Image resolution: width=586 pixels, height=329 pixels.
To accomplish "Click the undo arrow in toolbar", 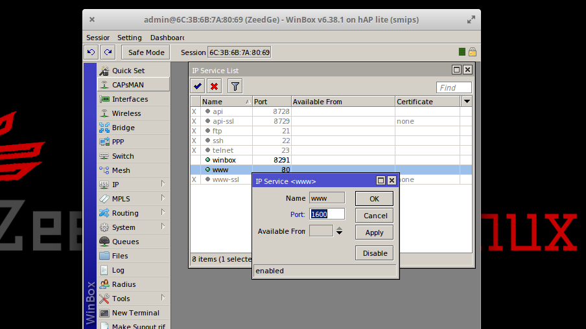I will click(x=91, y=52).
